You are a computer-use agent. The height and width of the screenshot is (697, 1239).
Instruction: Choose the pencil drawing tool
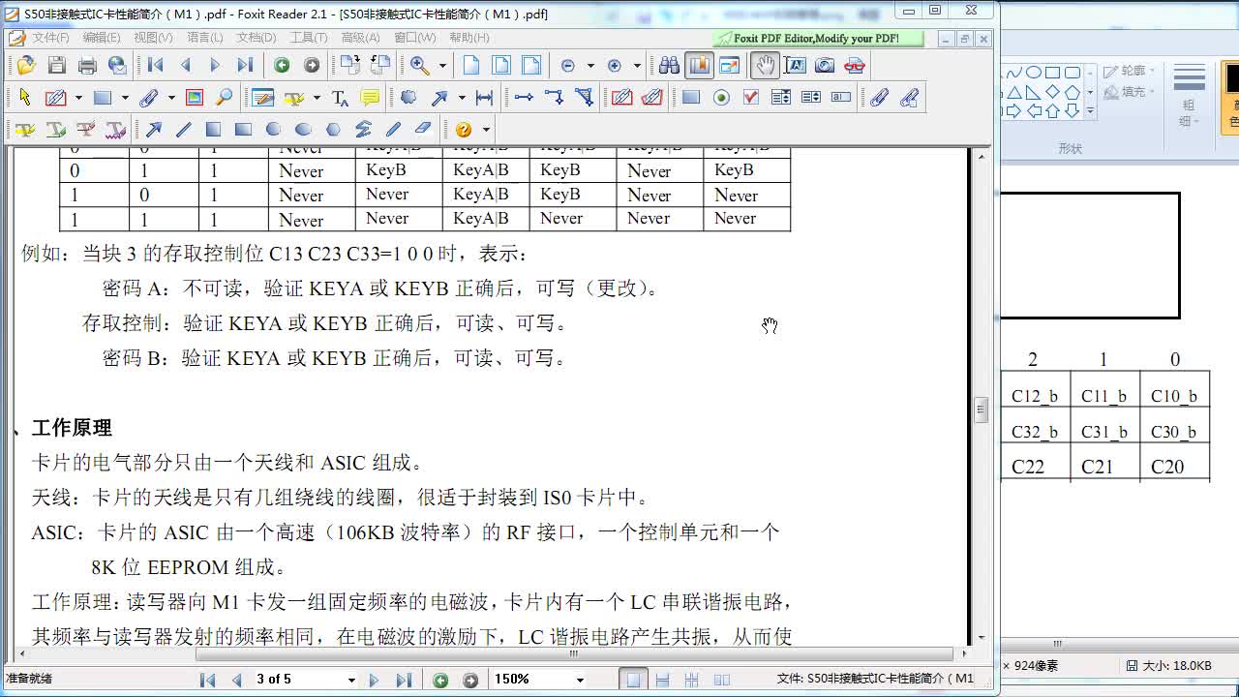[393, 130]
